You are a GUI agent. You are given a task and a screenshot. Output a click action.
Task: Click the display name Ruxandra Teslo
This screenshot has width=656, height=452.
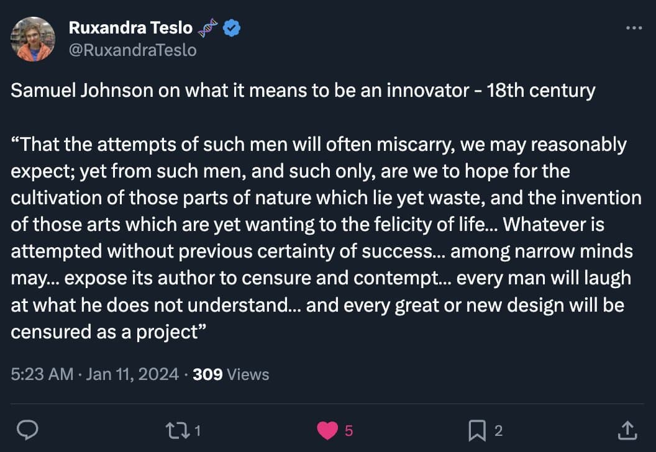pyautogui.click(x=130, y=28)
